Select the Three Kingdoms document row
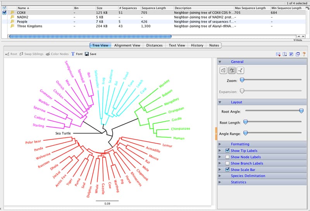This screenshot has height=211, width=310. pos(154,26)
